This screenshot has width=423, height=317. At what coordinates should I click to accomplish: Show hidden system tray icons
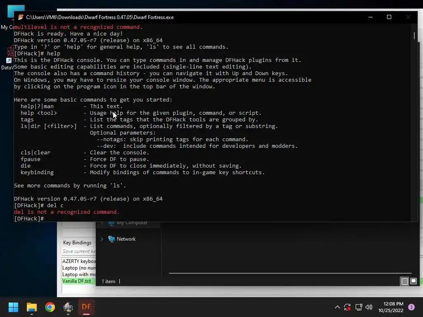[x=337, y=307]
